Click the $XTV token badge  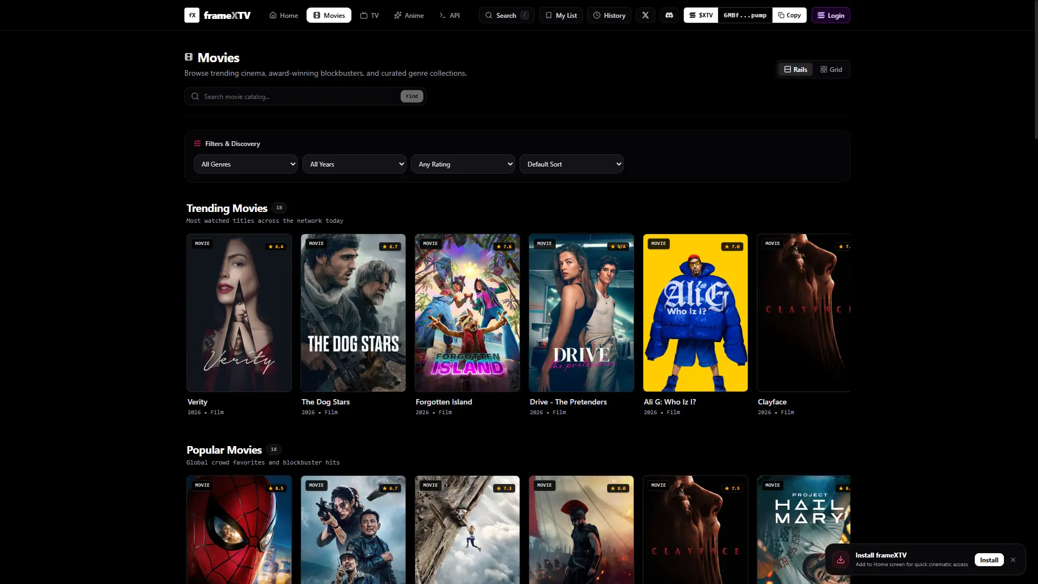click(701, 15)
